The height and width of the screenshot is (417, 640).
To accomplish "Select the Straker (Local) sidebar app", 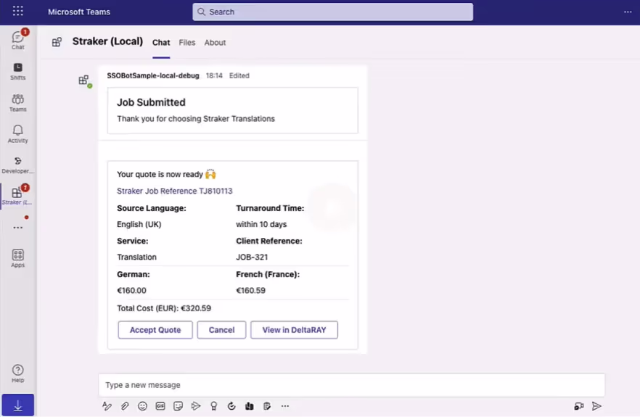I will (x=18, y=196).
